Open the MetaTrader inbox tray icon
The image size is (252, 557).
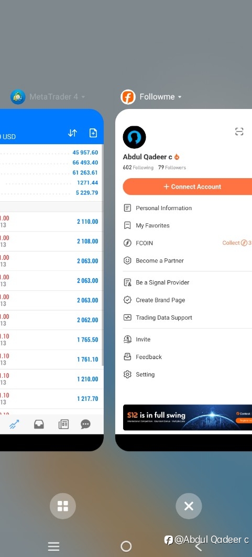click(x=39, y=424)
